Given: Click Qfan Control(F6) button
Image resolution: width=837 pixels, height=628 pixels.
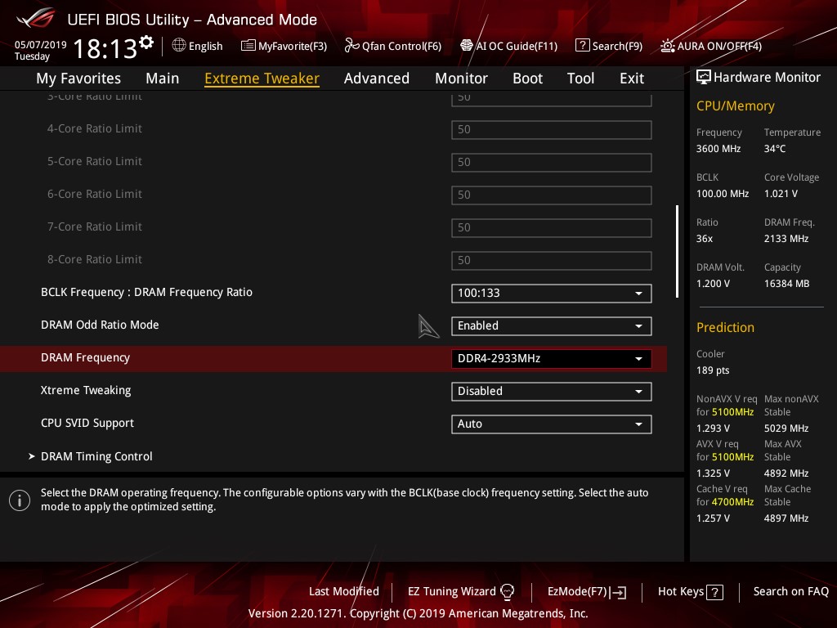Looking at the screenshot, I should pyautogui.click(x=393, y=46).
